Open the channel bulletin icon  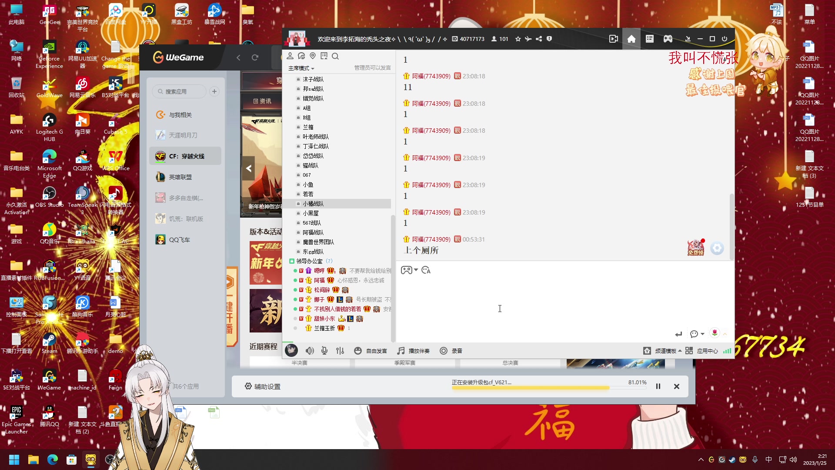[x=324, y=56]
